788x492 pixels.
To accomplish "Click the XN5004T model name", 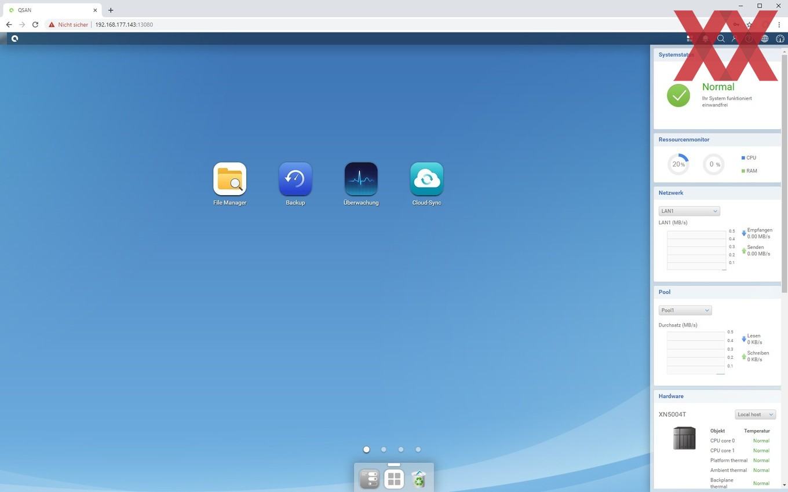I will (672, 414).
